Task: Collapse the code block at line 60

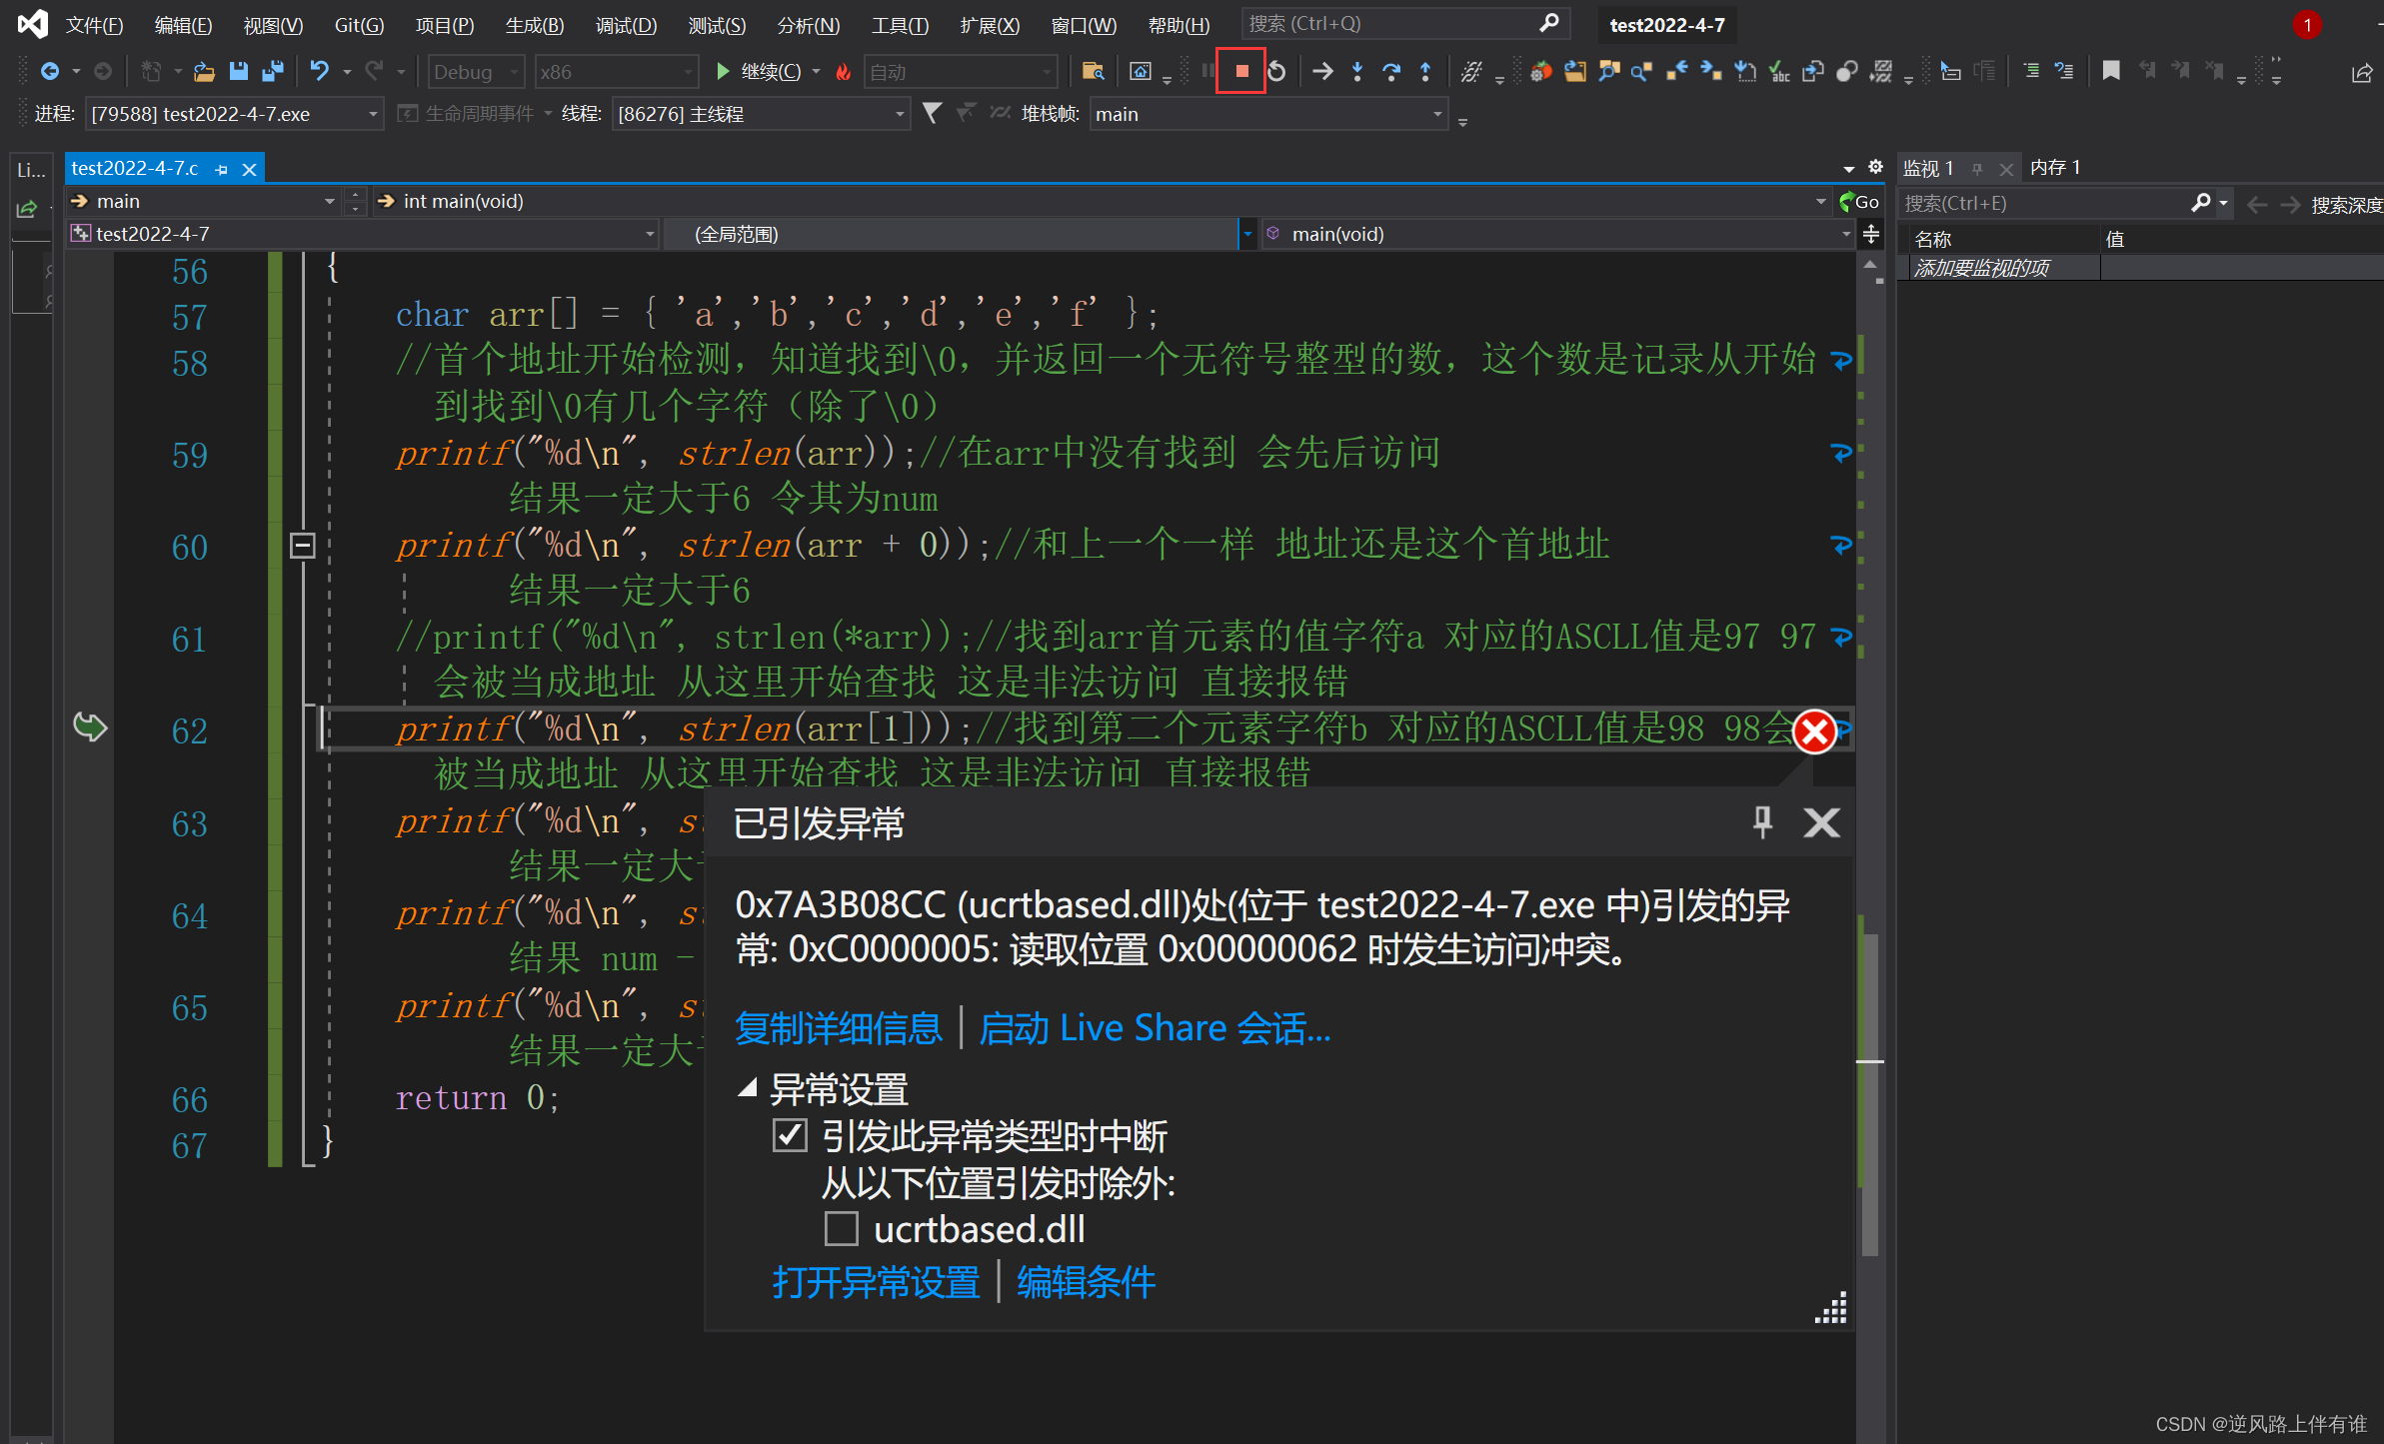Action: coord(303,546)
